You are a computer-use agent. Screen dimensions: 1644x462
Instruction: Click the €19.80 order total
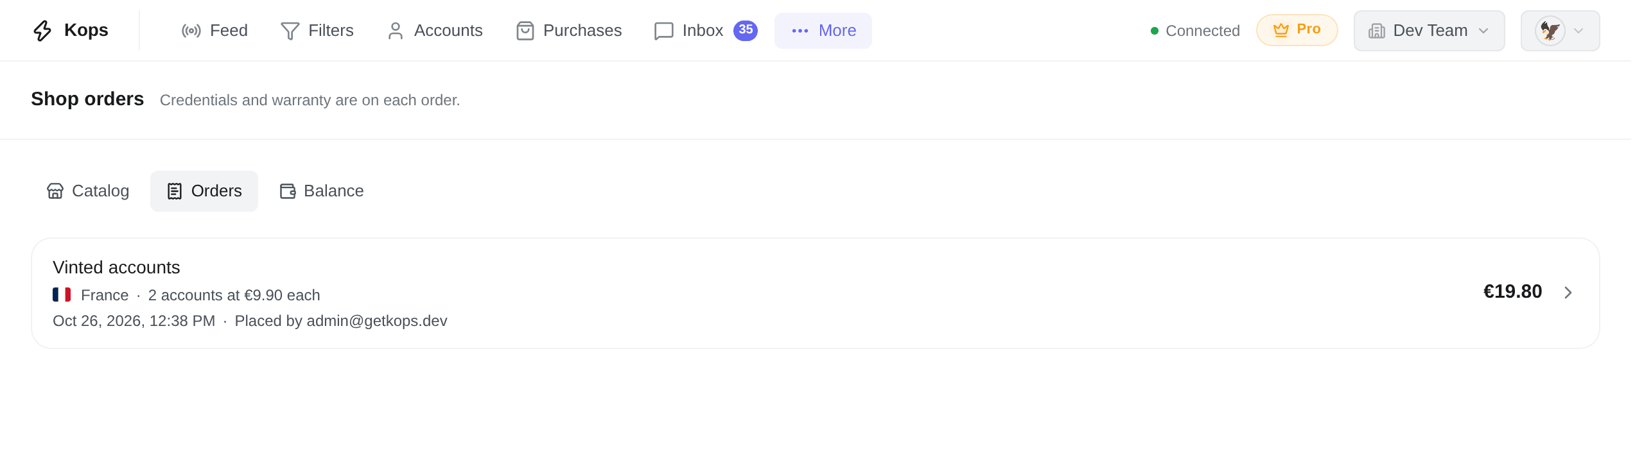point(1512,292)
